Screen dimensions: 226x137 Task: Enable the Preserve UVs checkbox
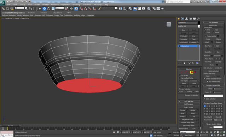pyautogui.click(x=205, y=36)
